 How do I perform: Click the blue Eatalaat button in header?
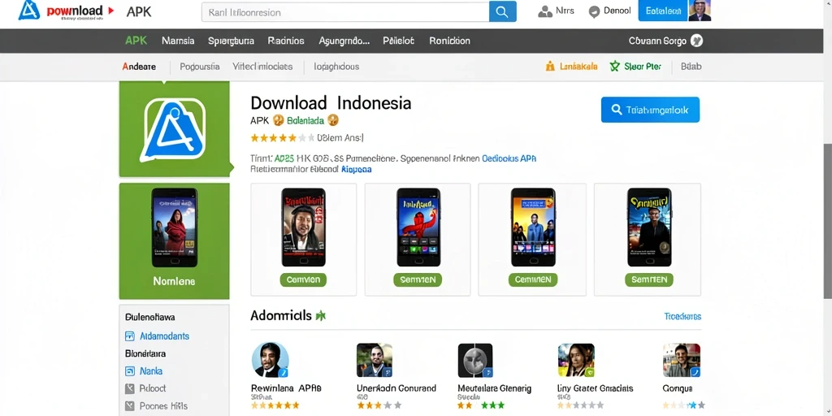tap(663, 11)
